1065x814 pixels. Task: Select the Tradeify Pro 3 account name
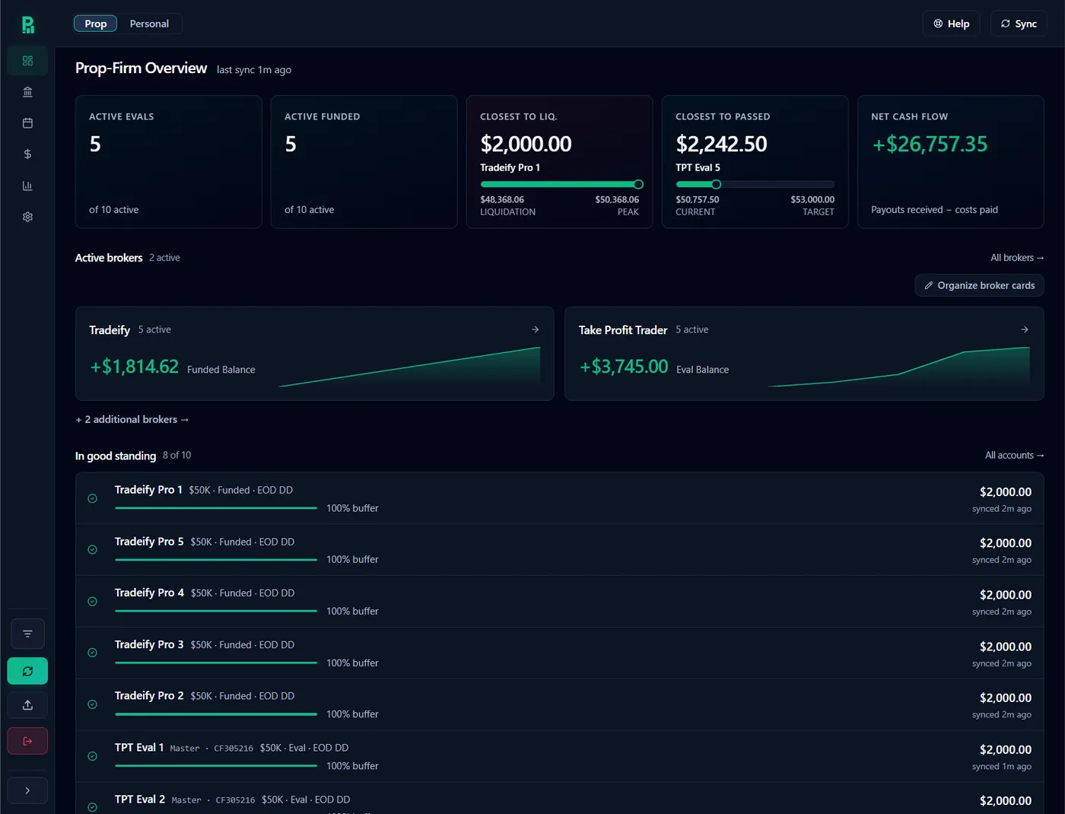click(149, 644)
